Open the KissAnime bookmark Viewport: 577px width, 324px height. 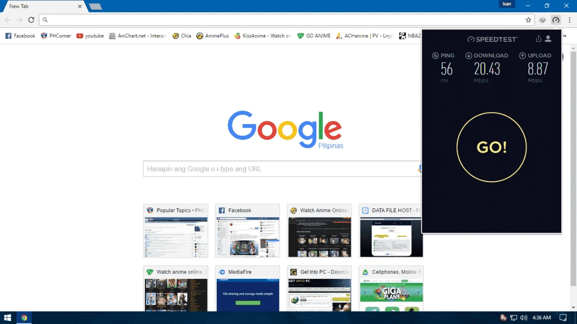point(263,36)
